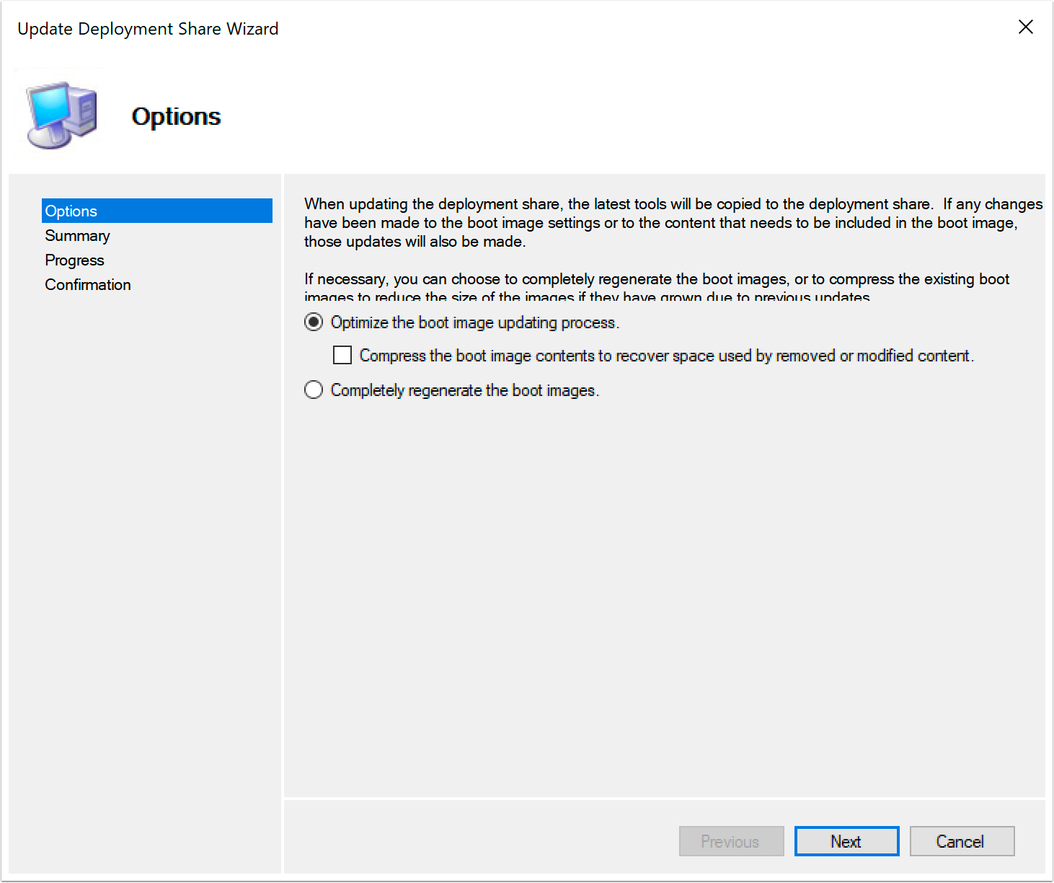Enable the Compress boot image contents checkbox

(x=342, y=355)
